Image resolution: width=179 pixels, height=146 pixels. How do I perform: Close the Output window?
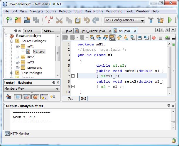pyautogui.click(x=173, y=106)
